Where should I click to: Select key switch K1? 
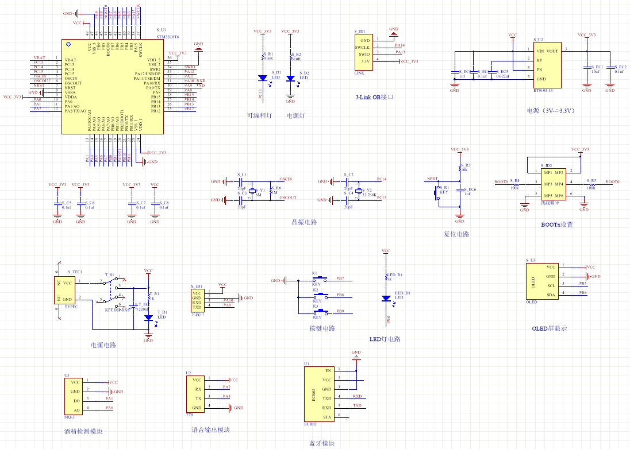(x=320, y=278)
